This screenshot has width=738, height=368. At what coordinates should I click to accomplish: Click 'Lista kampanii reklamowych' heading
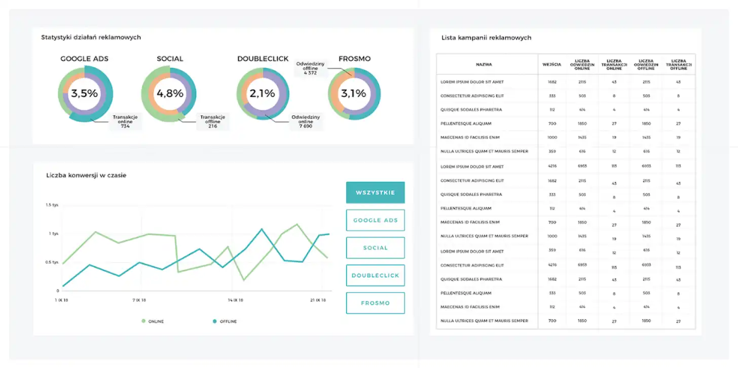[487, 38]
